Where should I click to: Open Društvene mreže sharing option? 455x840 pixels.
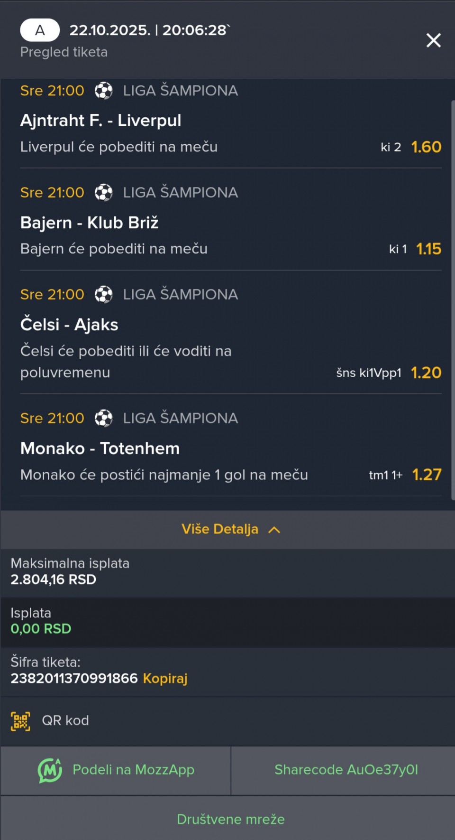click(x=230, y=820)
